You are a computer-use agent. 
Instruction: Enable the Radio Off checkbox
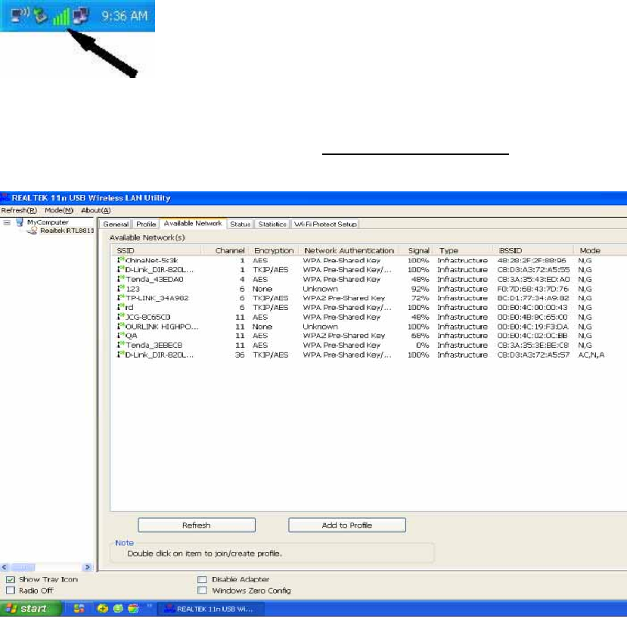point(11,591)
